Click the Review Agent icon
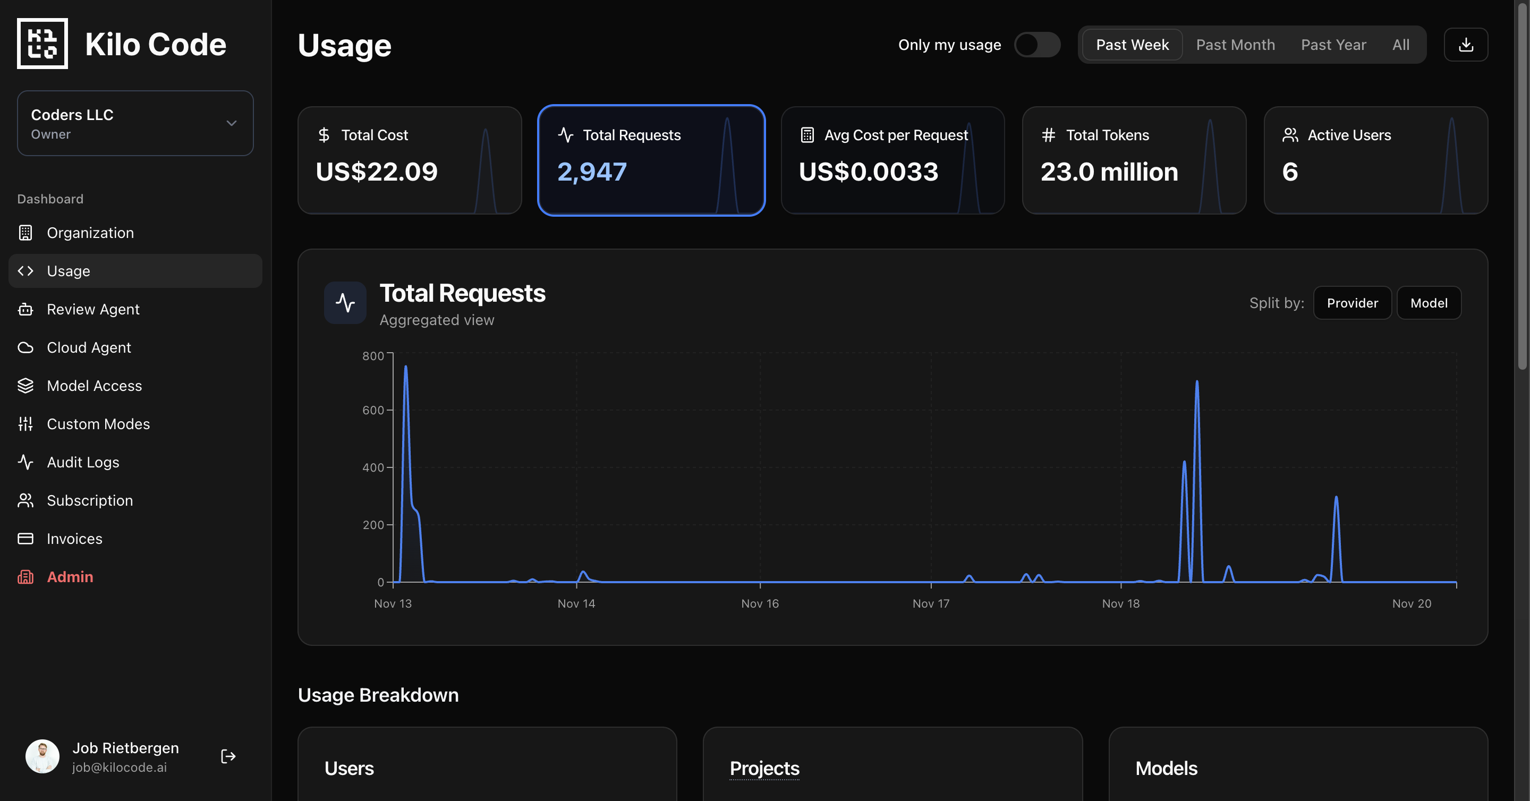 point(25,309)
